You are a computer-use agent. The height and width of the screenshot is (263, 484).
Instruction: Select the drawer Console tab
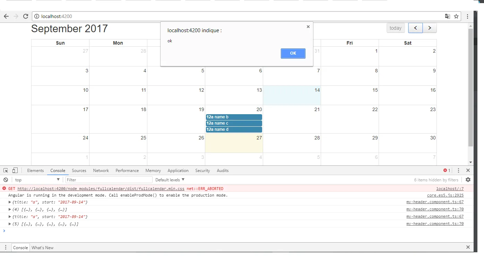pos(20,247)
